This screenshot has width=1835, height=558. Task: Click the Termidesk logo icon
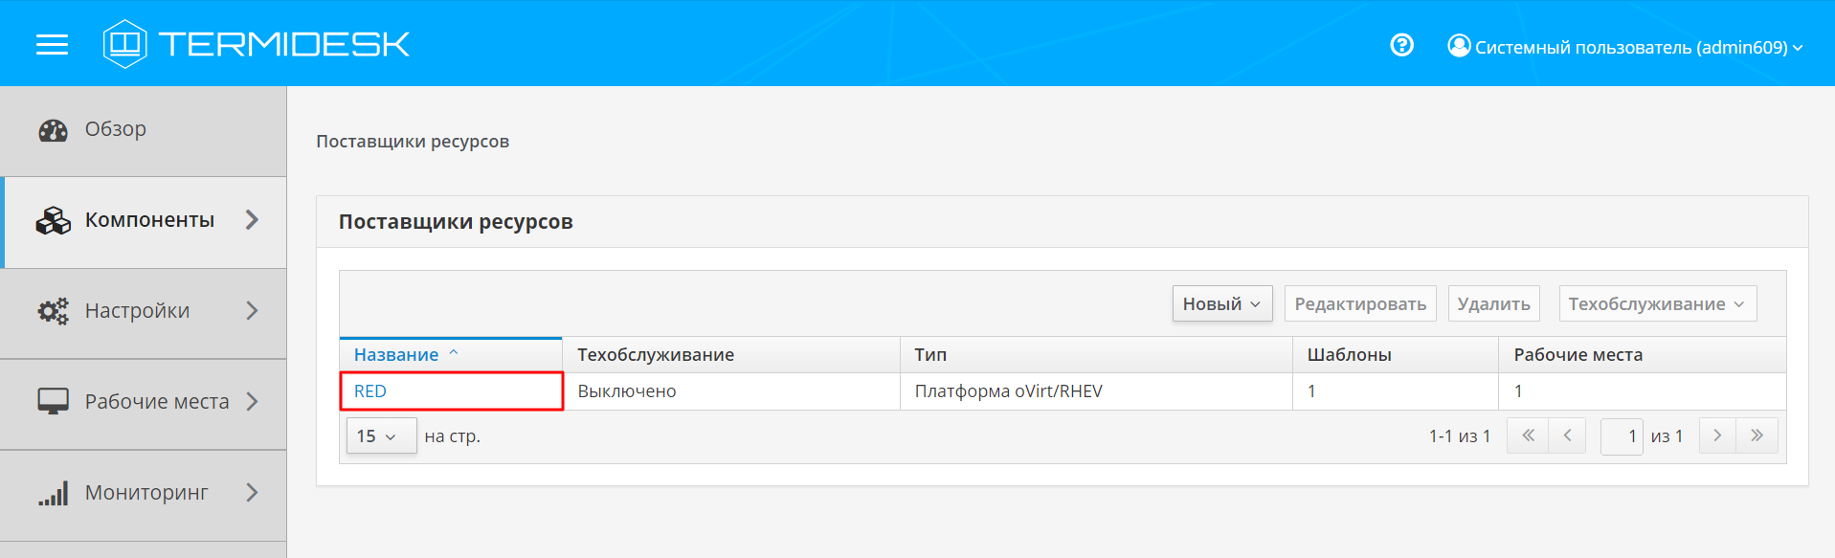(x=124, y=44)
